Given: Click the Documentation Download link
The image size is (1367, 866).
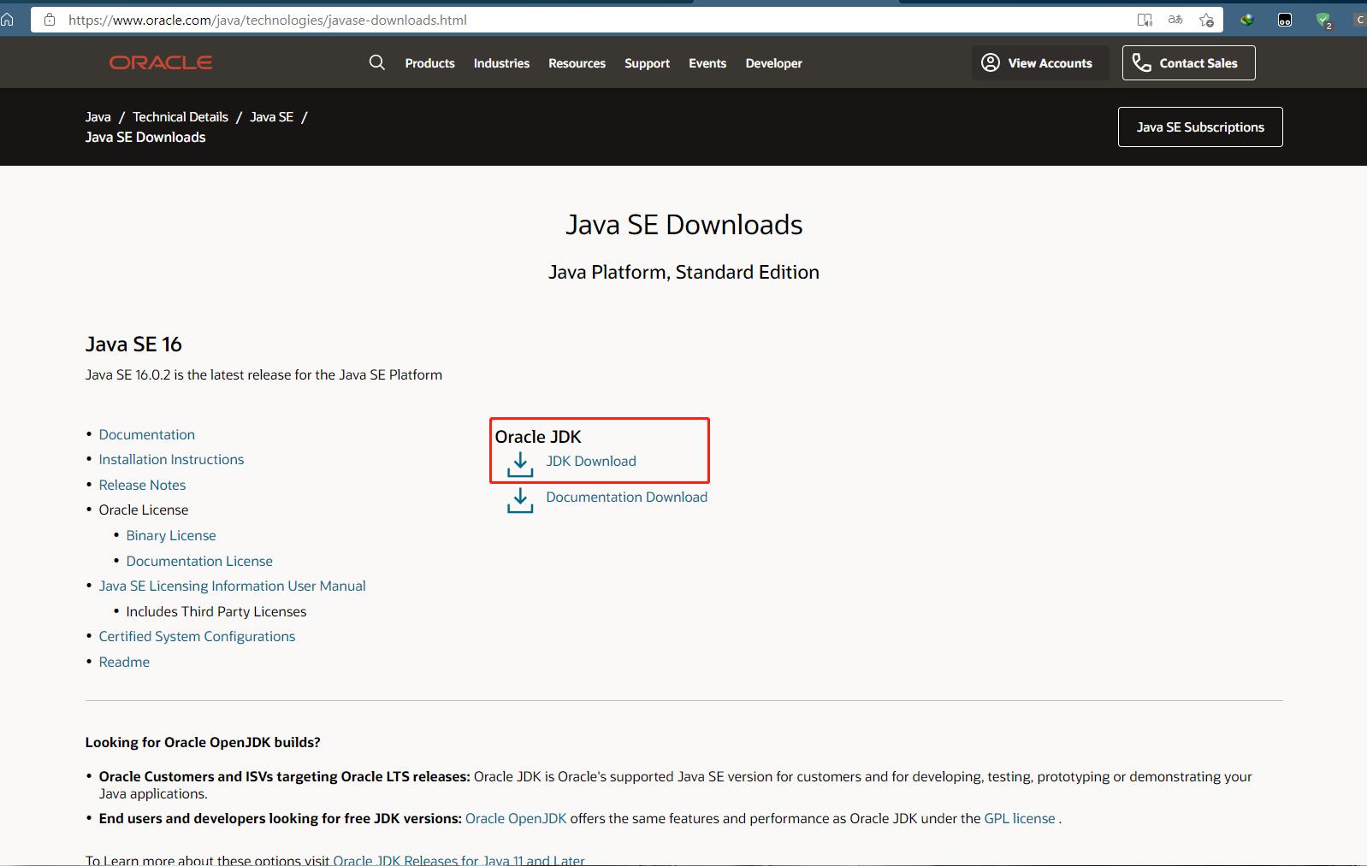Looking at the screenshot, I should (626, 497).
